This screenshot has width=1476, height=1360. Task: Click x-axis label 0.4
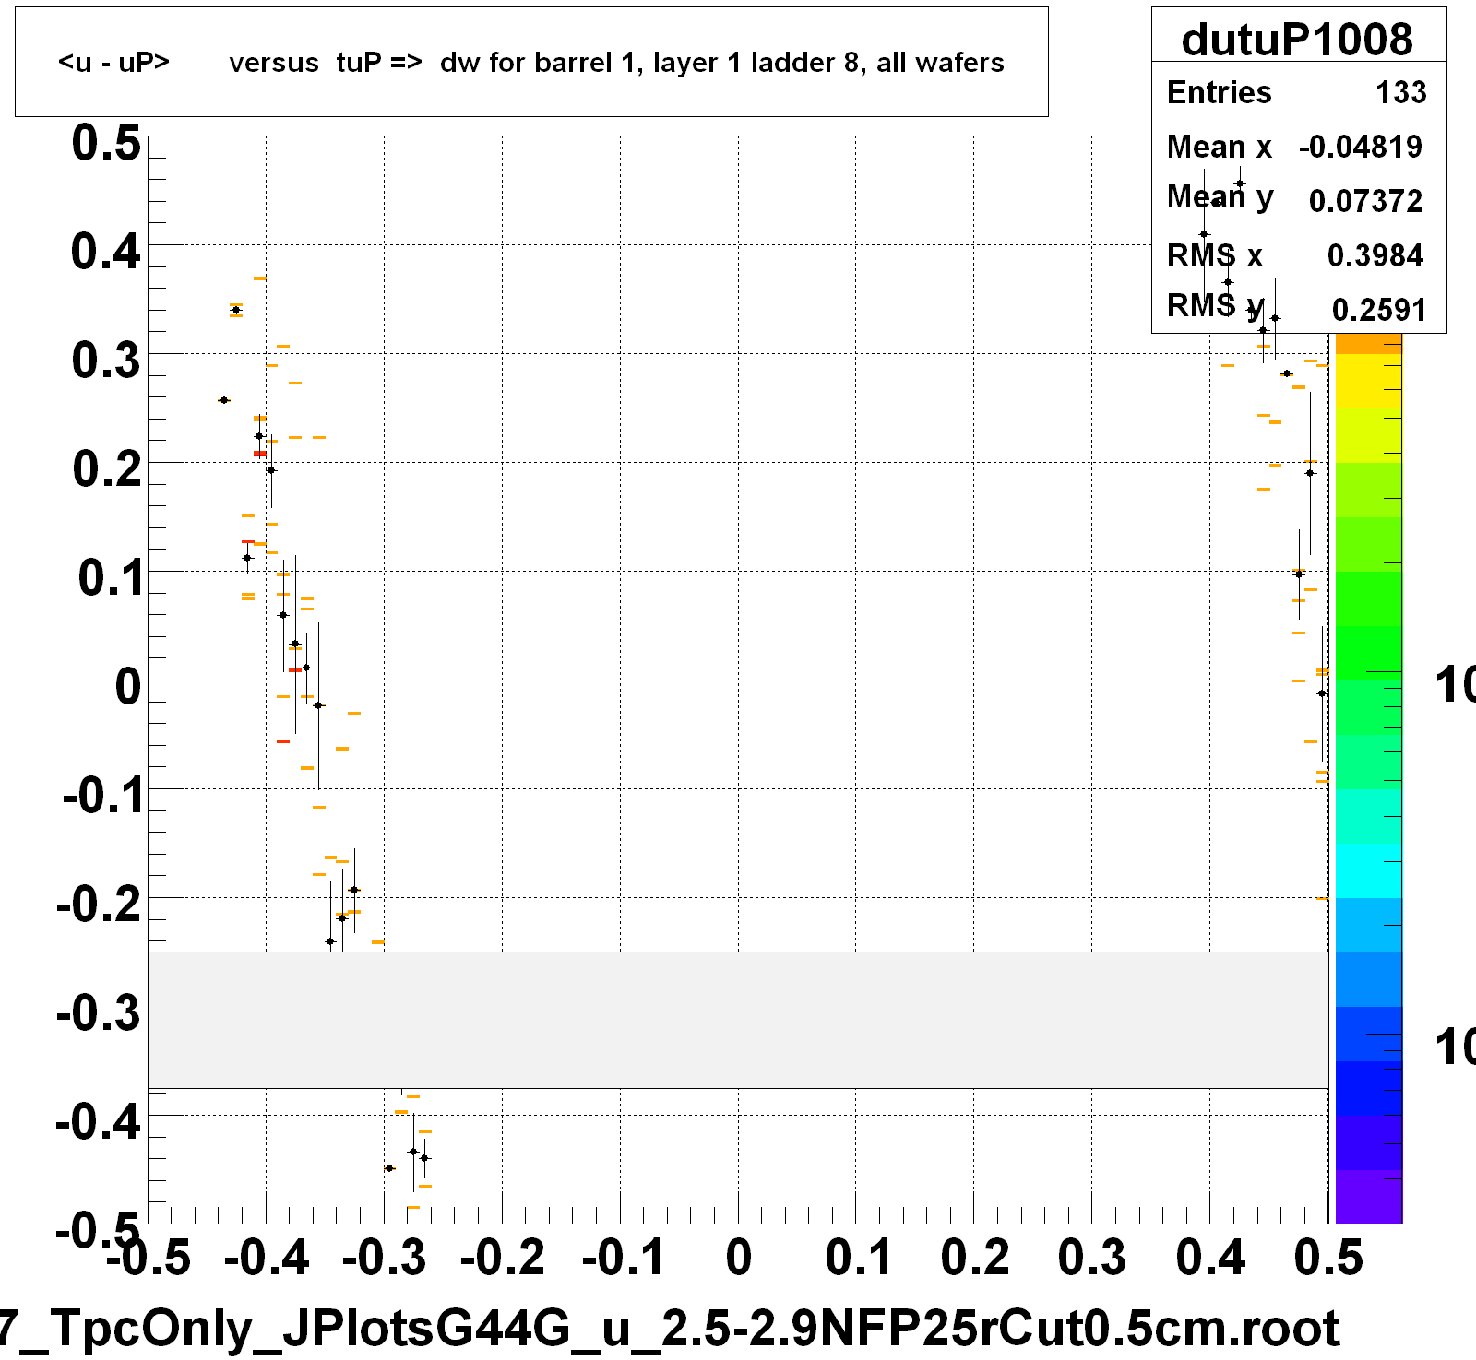pyautogui.click(x=1210, y=1257)
